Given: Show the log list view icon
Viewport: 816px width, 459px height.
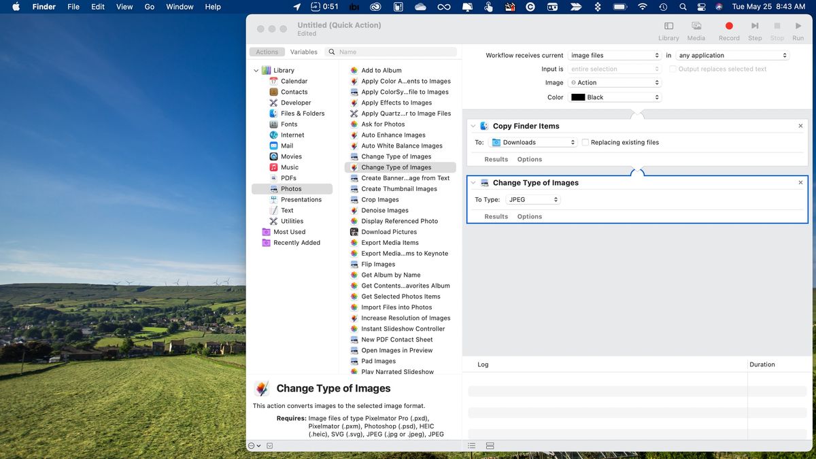Looking at the screenshot, I should pyautogui.click(x=471, y=446).
